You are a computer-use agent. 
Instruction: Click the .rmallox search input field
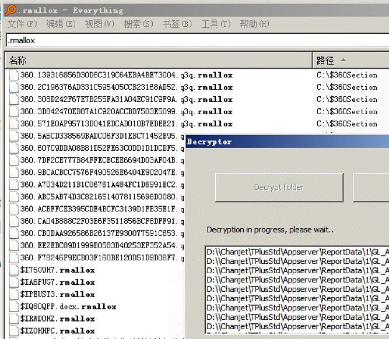click(x=198, y=40)
